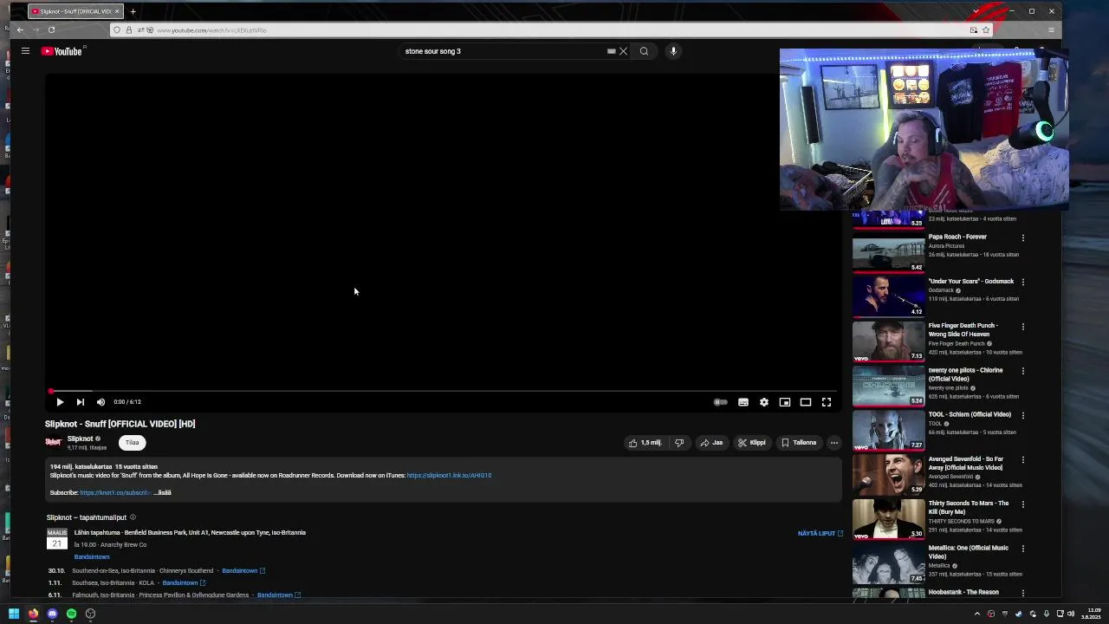Open a new browser tab
Viewport: 1109px width, 624px height.
click(133, 11)
